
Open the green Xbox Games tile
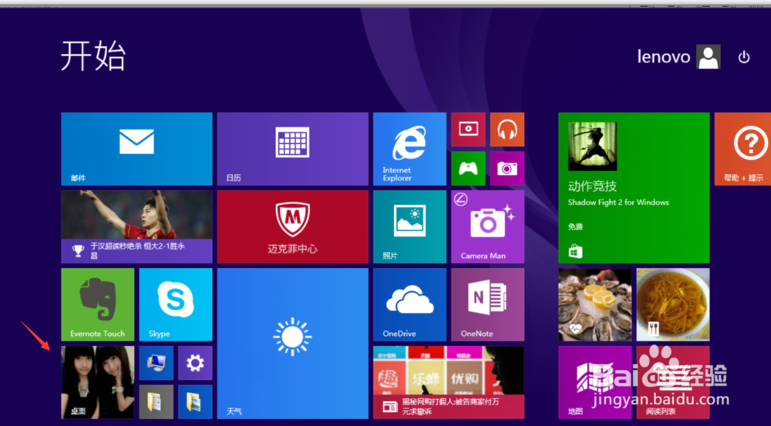[x=468, y=169]
